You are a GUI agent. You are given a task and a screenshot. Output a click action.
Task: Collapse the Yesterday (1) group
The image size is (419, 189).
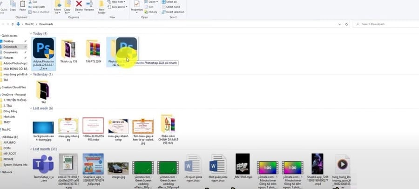(x=31, y=74)
